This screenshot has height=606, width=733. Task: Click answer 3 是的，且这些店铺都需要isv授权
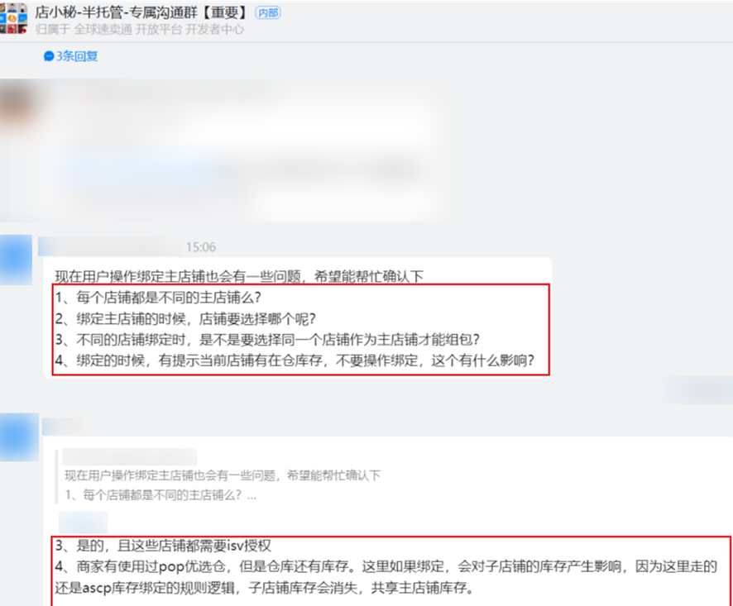click(163, 546)
